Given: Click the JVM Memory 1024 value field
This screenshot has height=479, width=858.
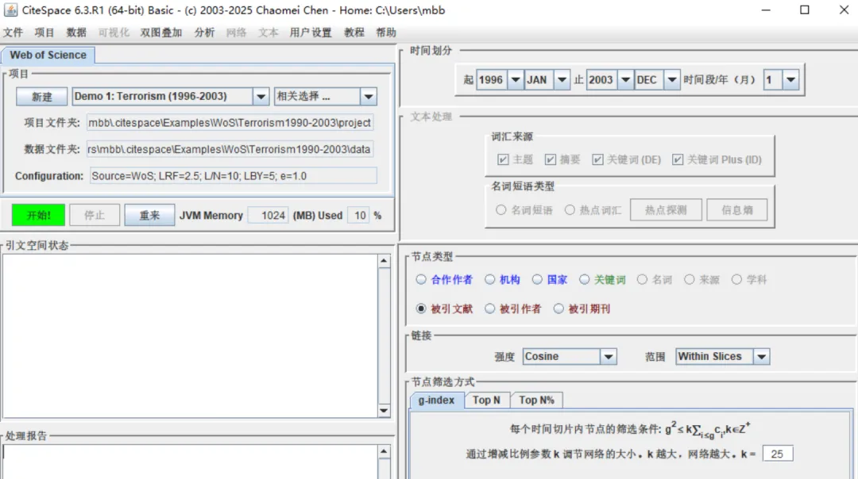Looking at the screenshot, I should click(269, 215).
